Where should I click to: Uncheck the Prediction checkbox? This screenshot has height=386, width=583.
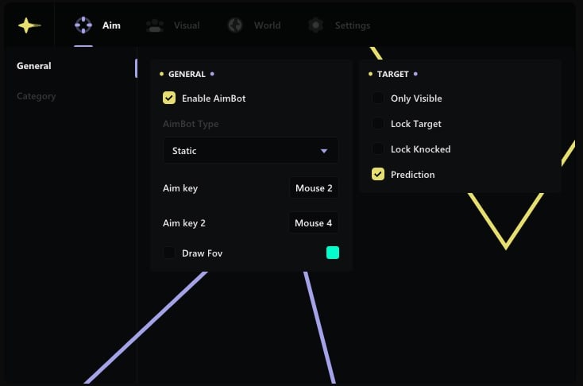point(378,175)
